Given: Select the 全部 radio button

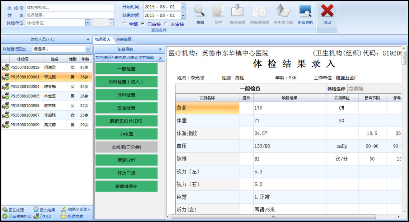Looking at the screenshot, I should (x=125, y=24).
